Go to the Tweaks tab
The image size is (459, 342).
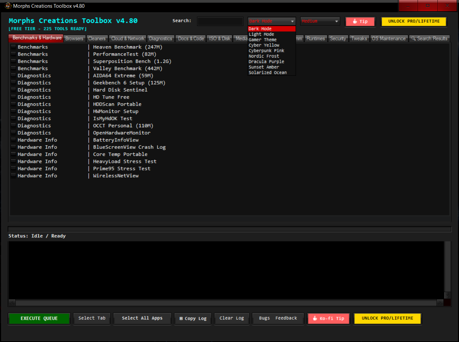359,39
